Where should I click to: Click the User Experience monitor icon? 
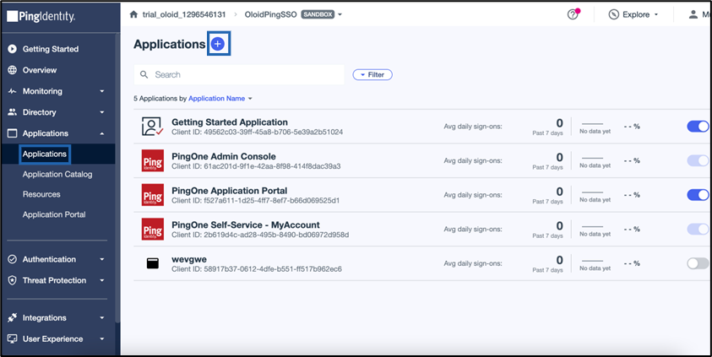click(x=13, y=339)
